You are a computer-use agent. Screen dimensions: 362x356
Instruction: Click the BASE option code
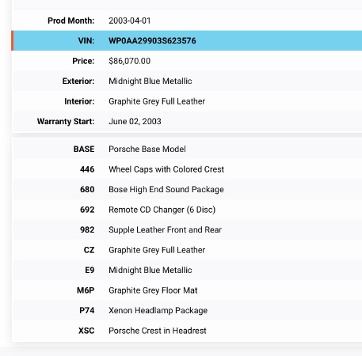pyautogui.click(x=84, y=149)
